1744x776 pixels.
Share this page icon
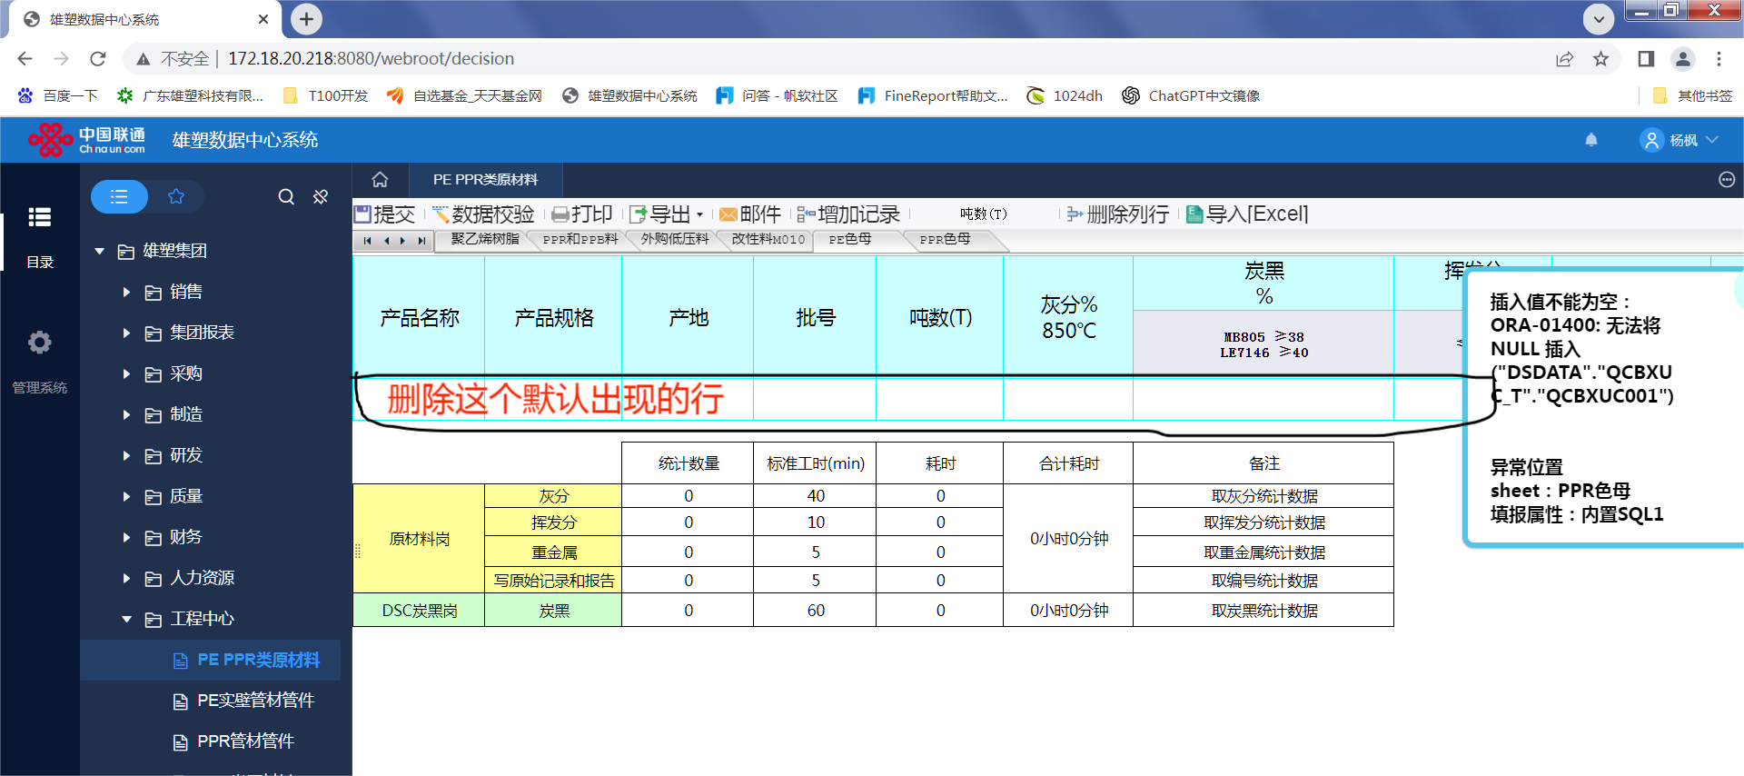pyautogui.click(x=1564, y=58)
